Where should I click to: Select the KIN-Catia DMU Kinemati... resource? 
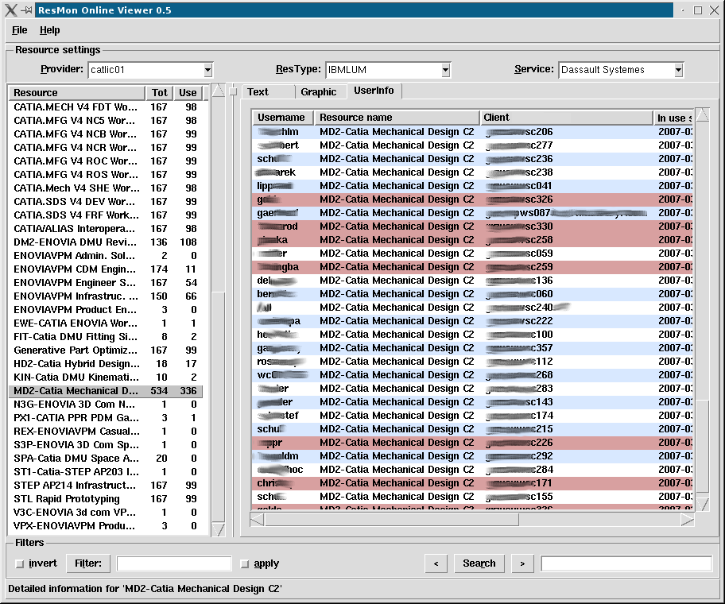pyautogui.click(x=106, y=377)
